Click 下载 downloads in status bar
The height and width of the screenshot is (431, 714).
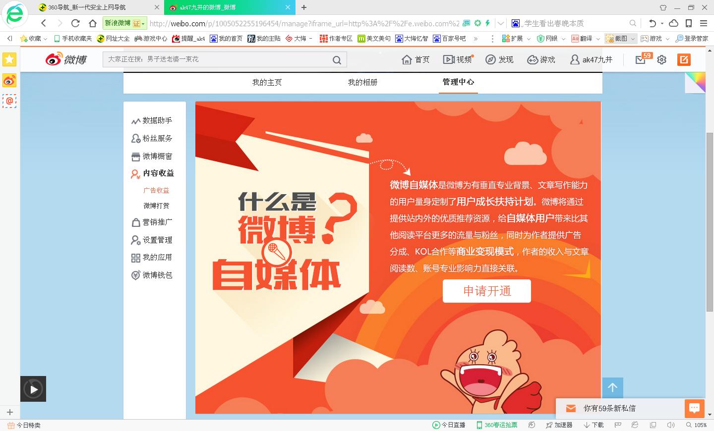click(594, 425)
